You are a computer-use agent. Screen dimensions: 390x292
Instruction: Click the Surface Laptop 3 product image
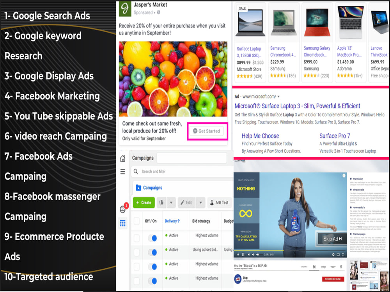tap(250, 23)
